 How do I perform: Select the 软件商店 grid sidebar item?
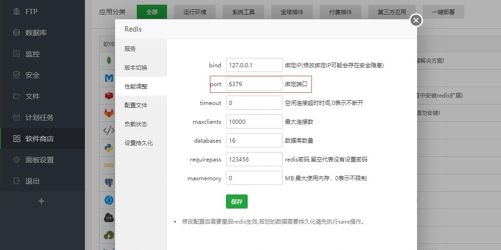pyautogui.click(x=42, y=139)
